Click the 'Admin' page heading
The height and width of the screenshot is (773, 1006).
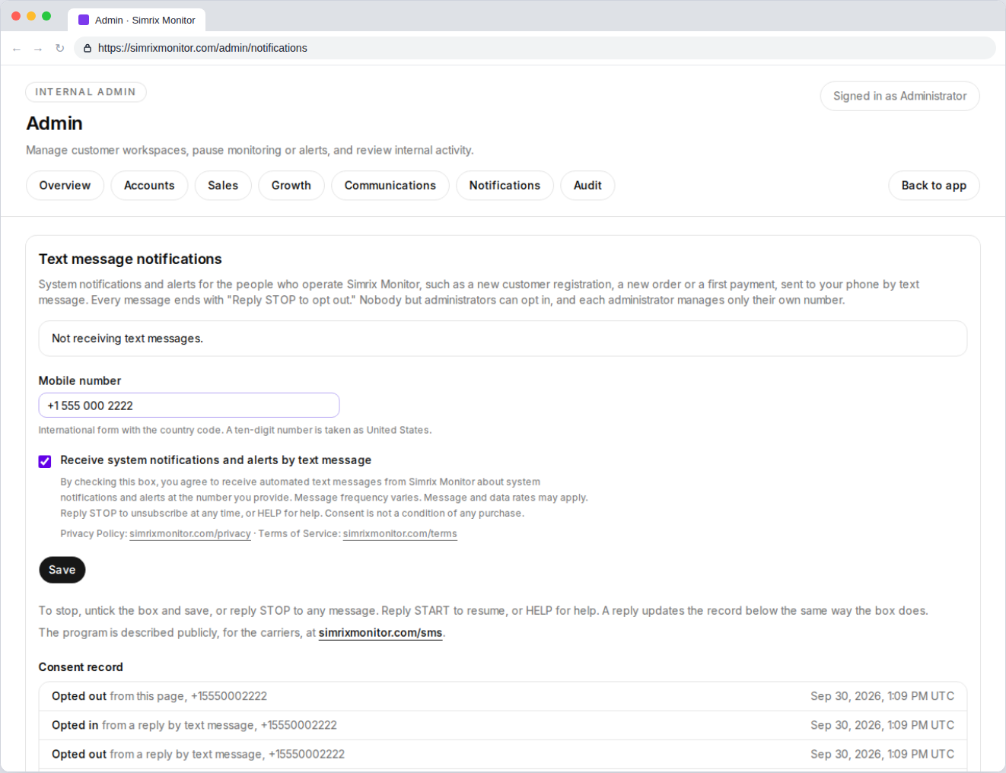click(x=54, y=123)
